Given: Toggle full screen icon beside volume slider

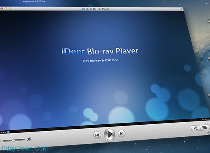Looking at the screenshot, I should [x=29, y=139].
